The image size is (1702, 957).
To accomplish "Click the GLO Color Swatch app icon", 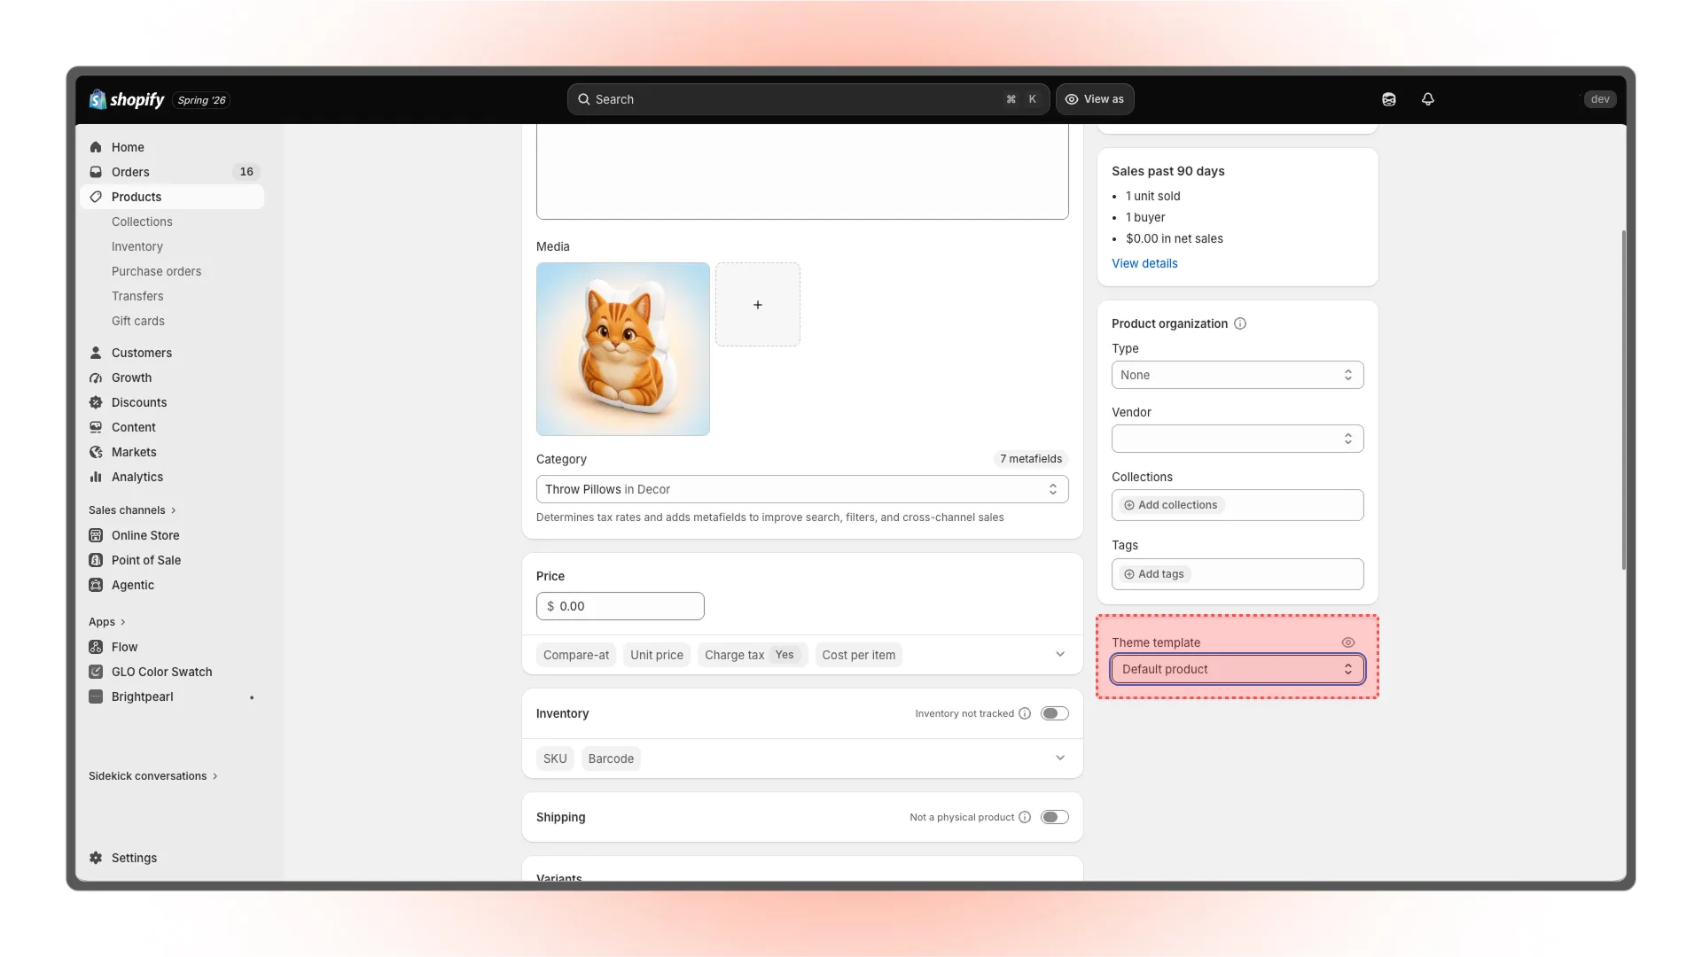I will (x=96, y=672).
